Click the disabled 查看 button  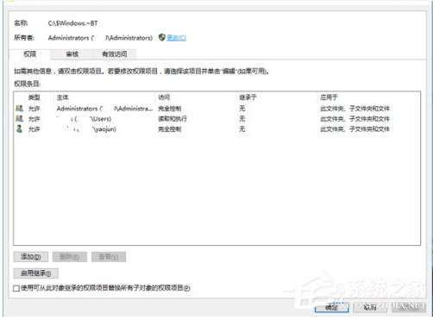coord(109,257)
